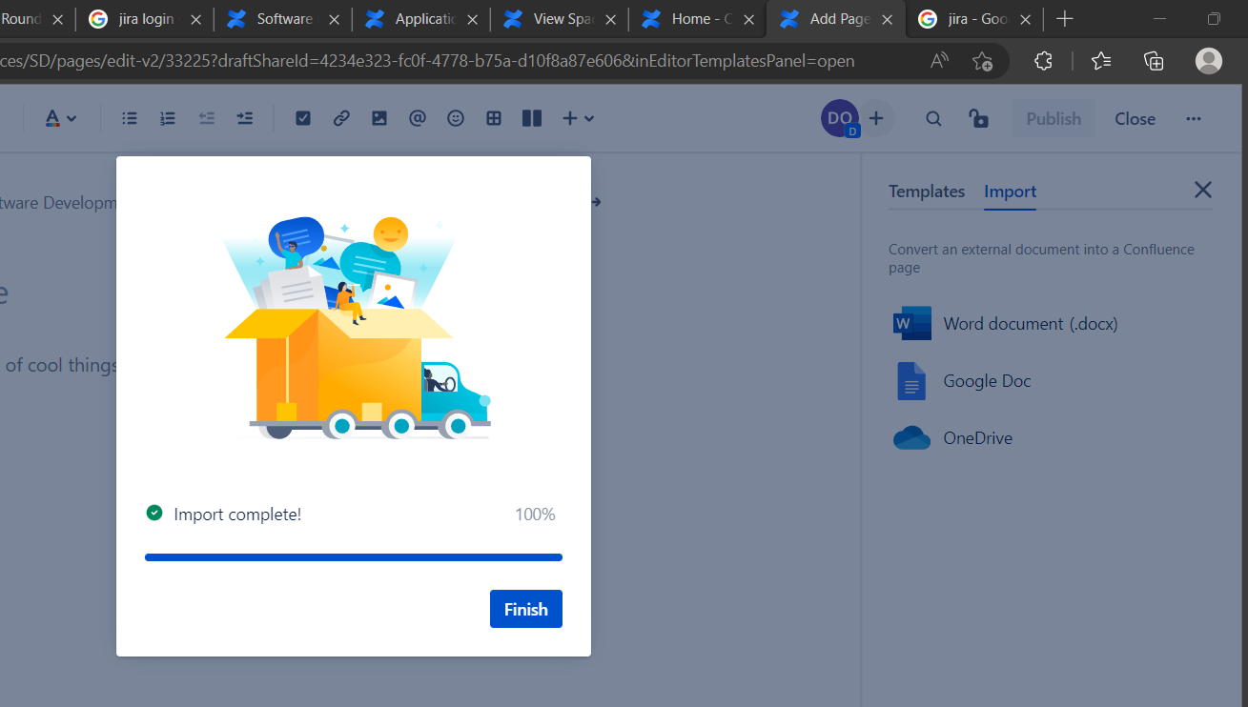Toggle page restrictions lock icon
Screen dimensions: 1248x707
coord(978,118)
